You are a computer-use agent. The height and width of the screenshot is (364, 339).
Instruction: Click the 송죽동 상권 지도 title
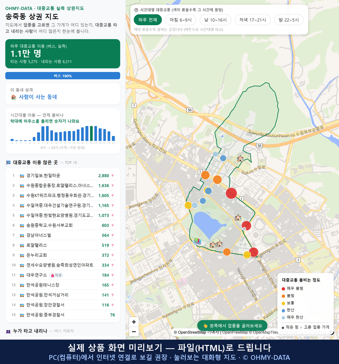pos(32,17)
